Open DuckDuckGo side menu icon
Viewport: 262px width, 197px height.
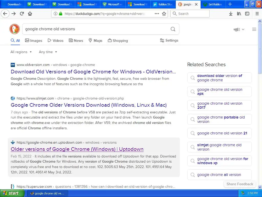click(254, 29)
